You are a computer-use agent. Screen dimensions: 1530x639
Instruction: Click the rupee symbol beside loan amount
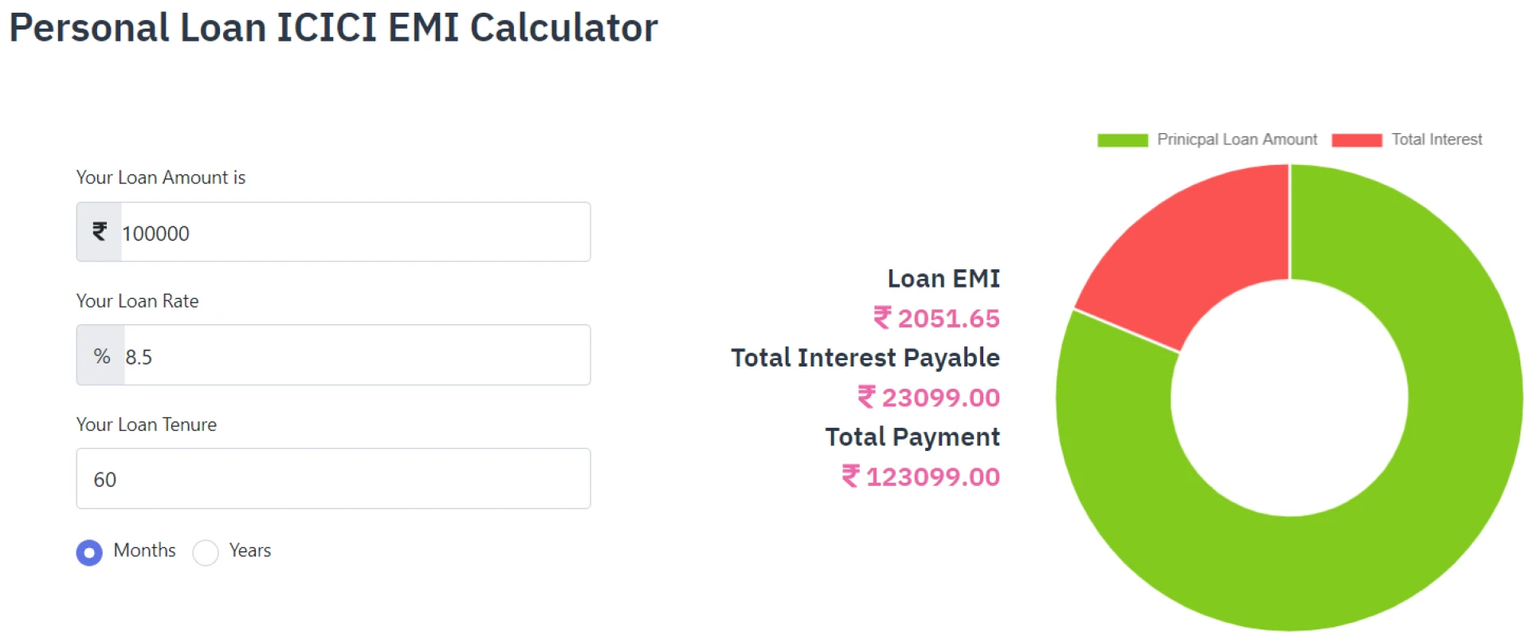[x=98, y=232]
